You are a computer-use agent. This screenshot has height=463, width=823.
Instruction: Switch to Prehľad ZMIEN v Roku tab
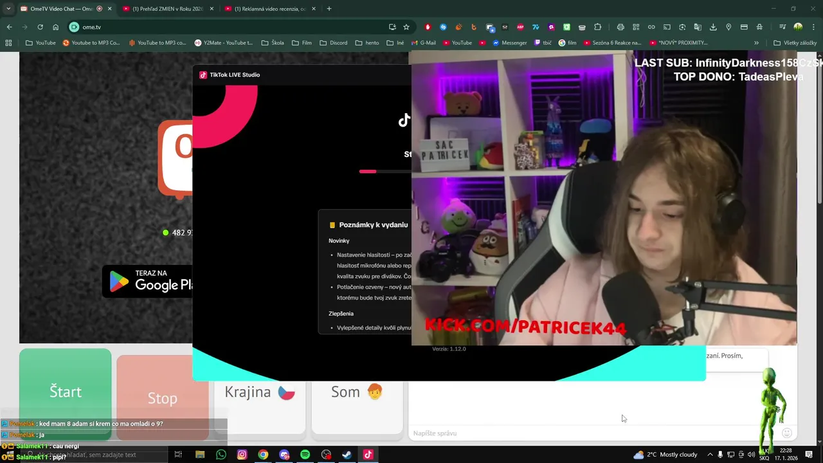point(167,9)
